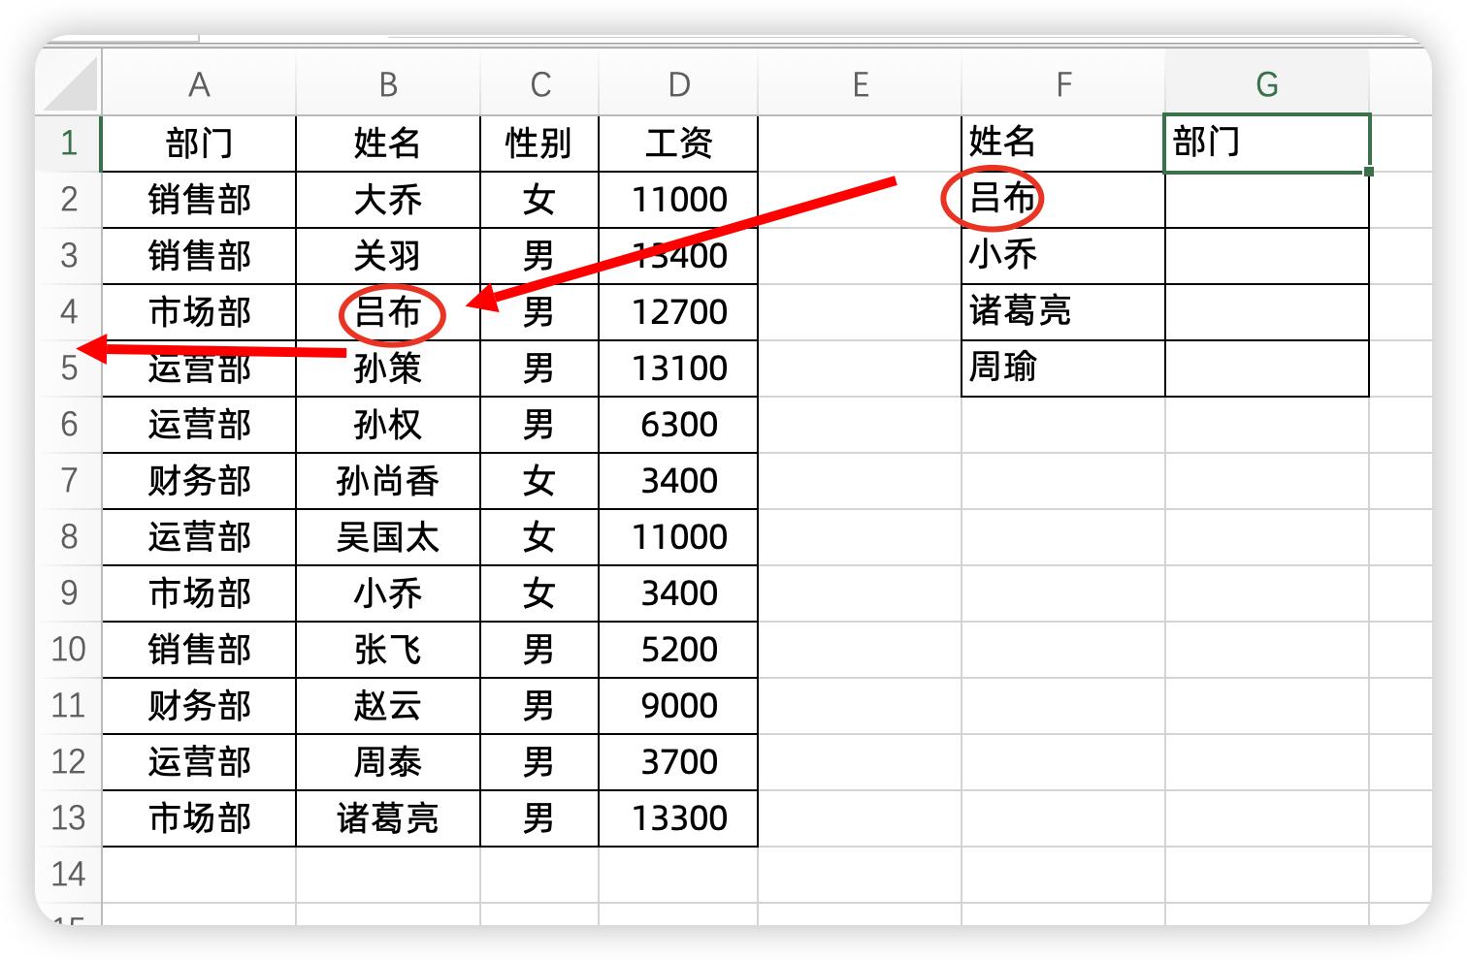
Task: Select column C header
Action: pos(539,84)
